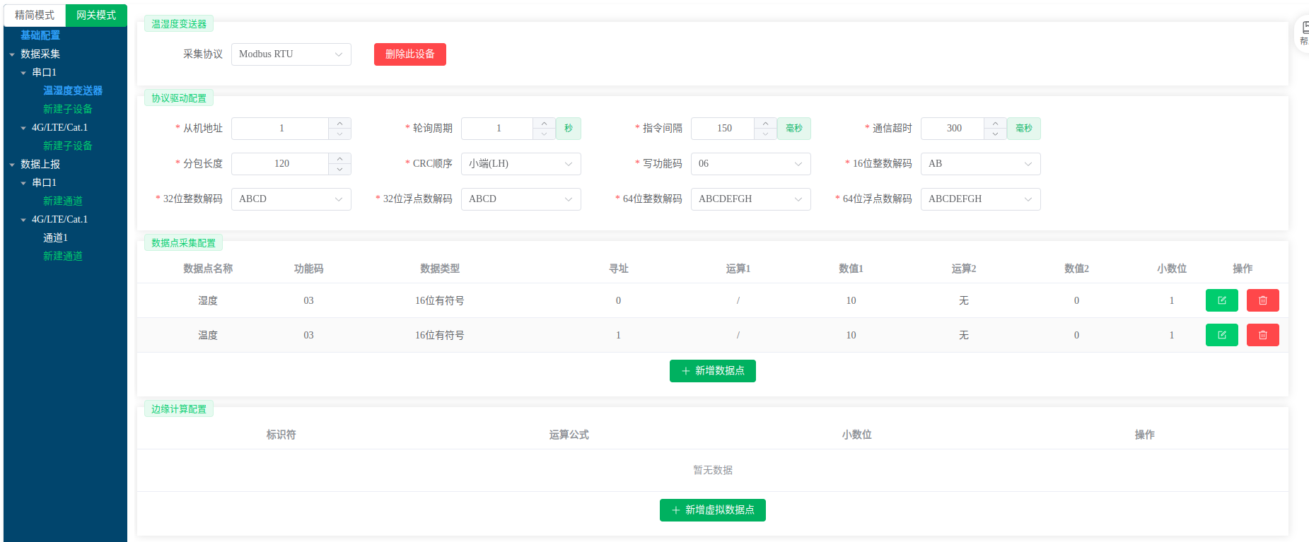Open 基础配置 in the sidebar

coord(40,35)
